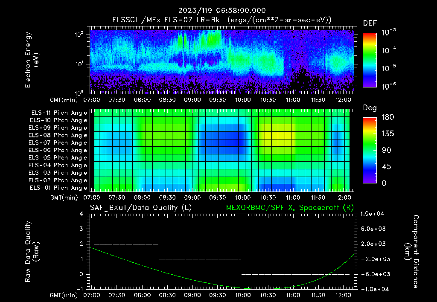
Task: Click the 1.0e+04 component distance tick
Action: pos(372,214)
